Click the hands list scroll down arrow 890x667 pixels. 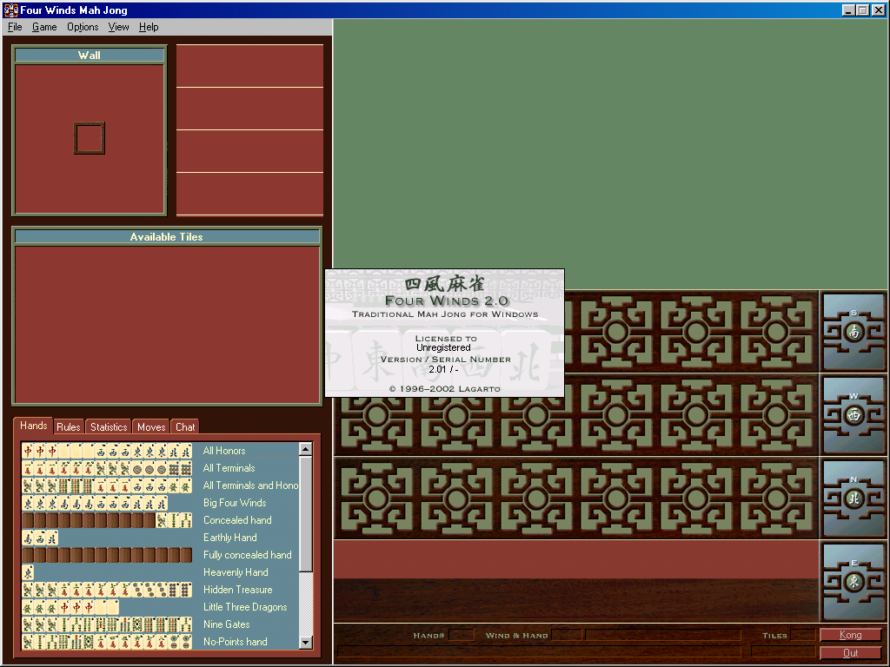coord(305,643)
